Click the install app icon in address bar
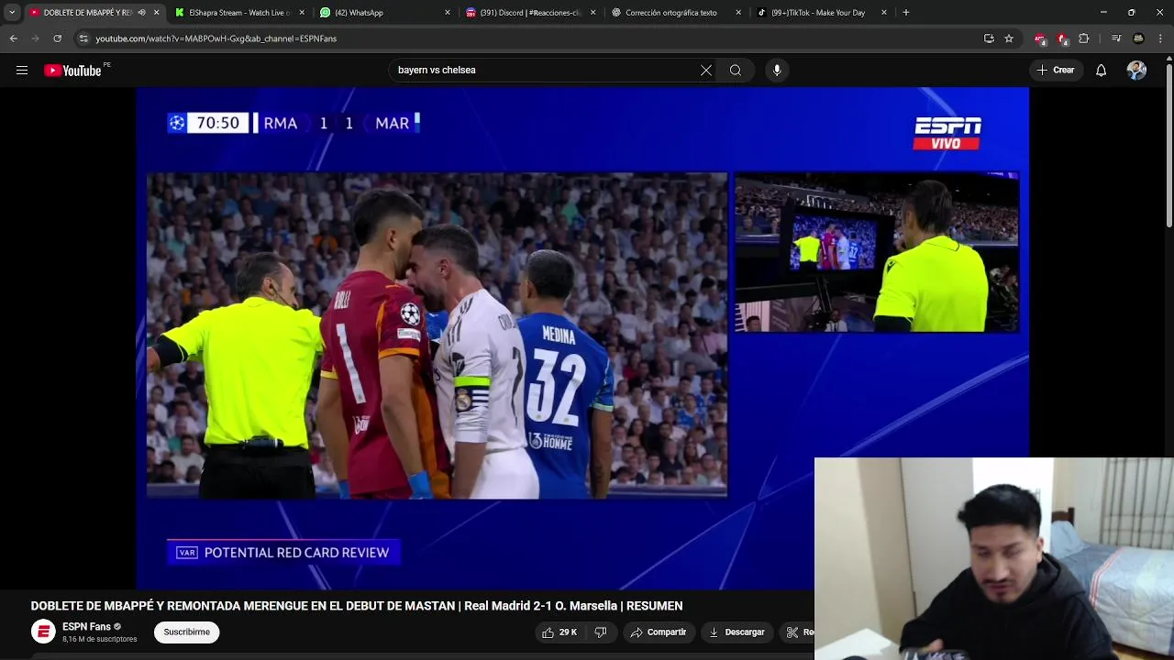This screenshot has height=660, width=1174. click(x=989, y=38)
